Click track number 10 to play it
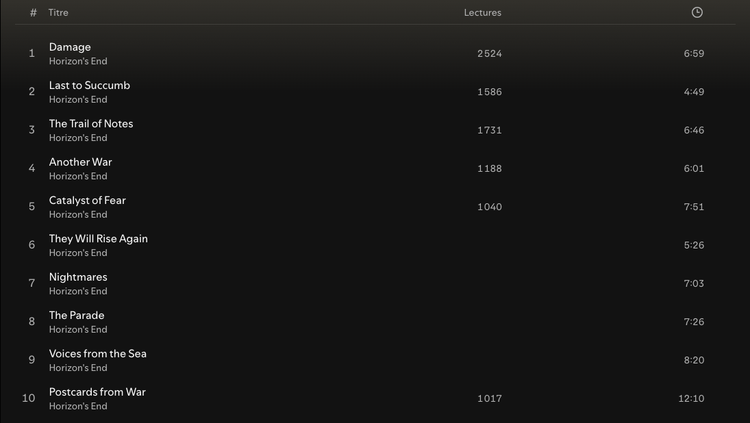The height and width of the screenshot is (423, 750). coord(29,398)
